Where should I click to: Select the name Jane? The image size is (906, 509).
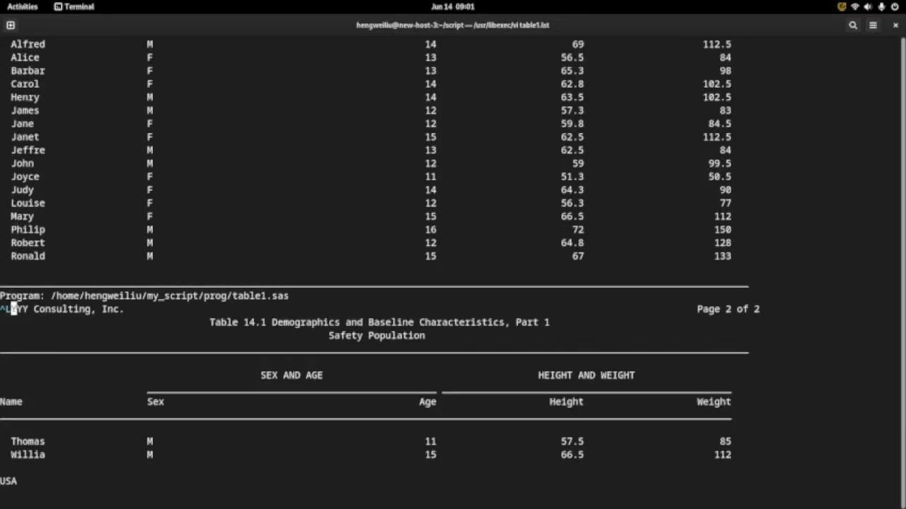[x=22, y=124]
